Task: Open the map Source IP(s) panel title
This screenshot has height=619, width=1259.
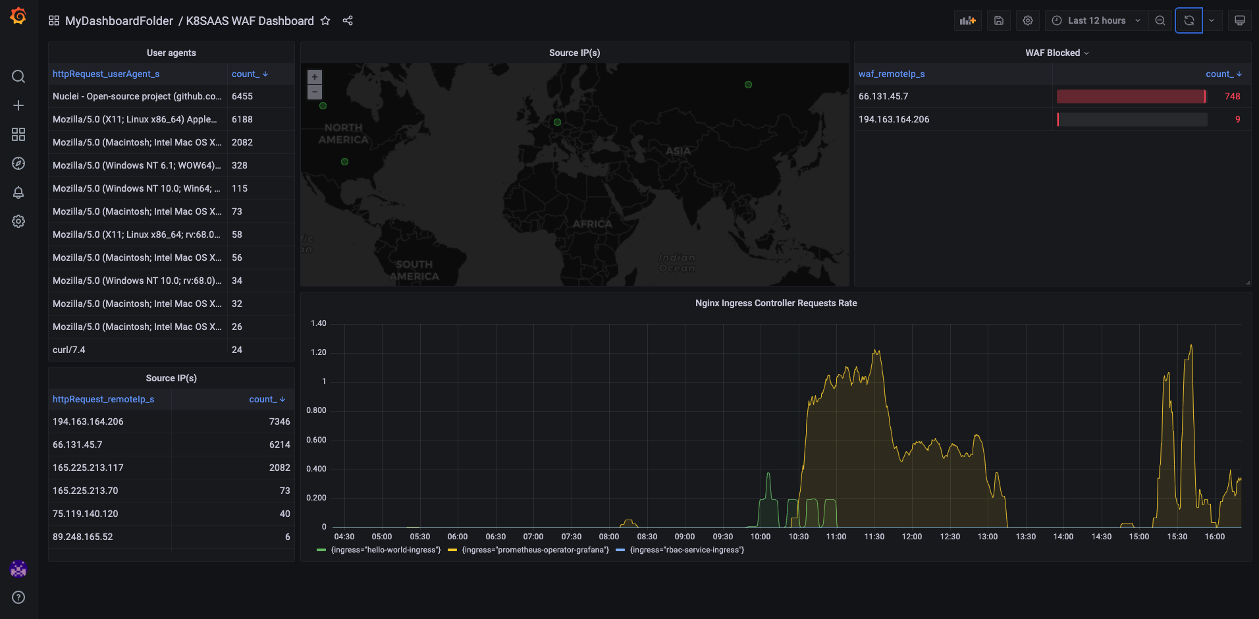Action: coord(574,53)
